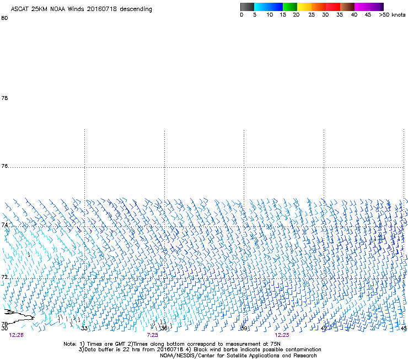Screen dimensions: 408x359
Task: Click the 78 latitude axis label
Action: 4,98
